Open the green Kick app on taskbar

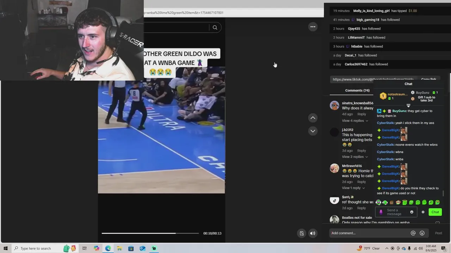154,248
